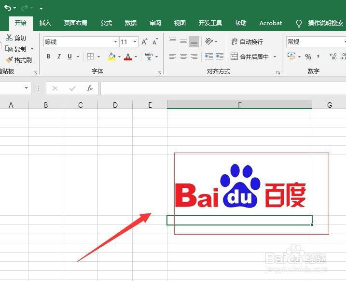346x281 pixels.
Task: Expand phonetic guide dropdown arrow
Action: [157, 56]
